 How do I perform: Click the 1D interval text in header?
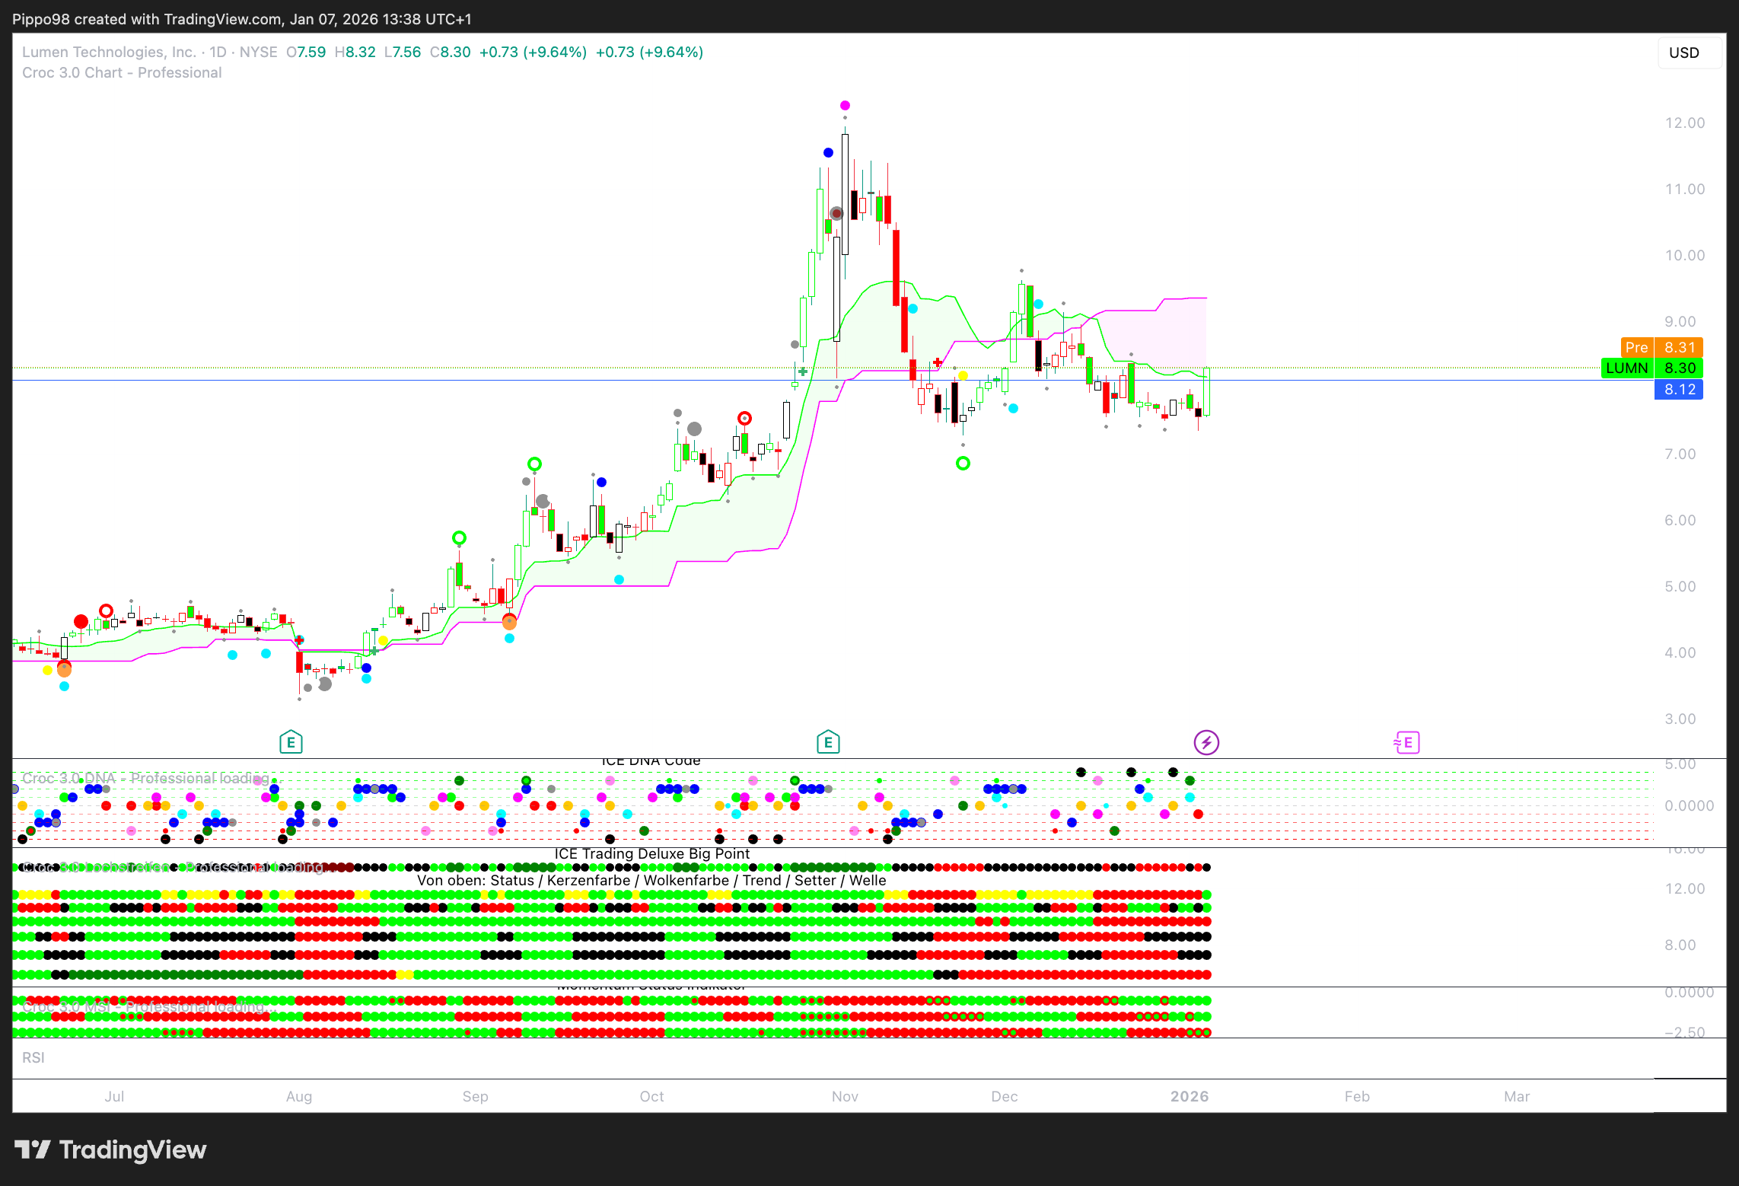click(x=218, y=52)
